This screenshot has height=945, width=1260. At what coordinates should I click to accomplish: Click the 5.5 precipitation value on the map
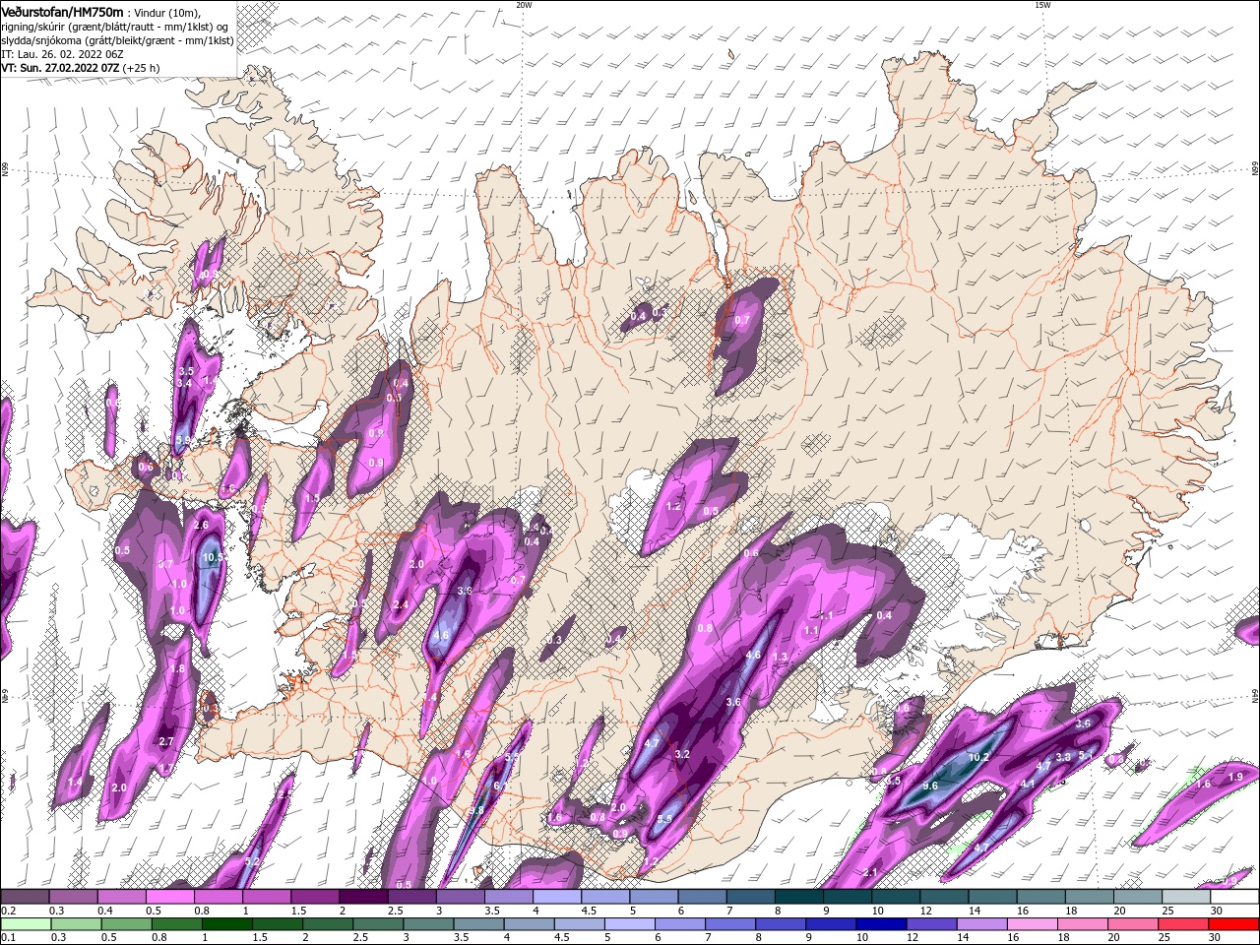[664, 819]
